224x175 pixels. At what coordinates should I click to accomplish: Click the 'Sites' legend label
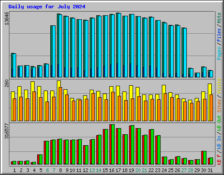click(x=219, y=106)
